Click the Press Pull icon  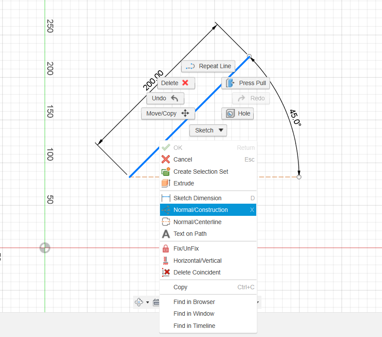point(230,83)
